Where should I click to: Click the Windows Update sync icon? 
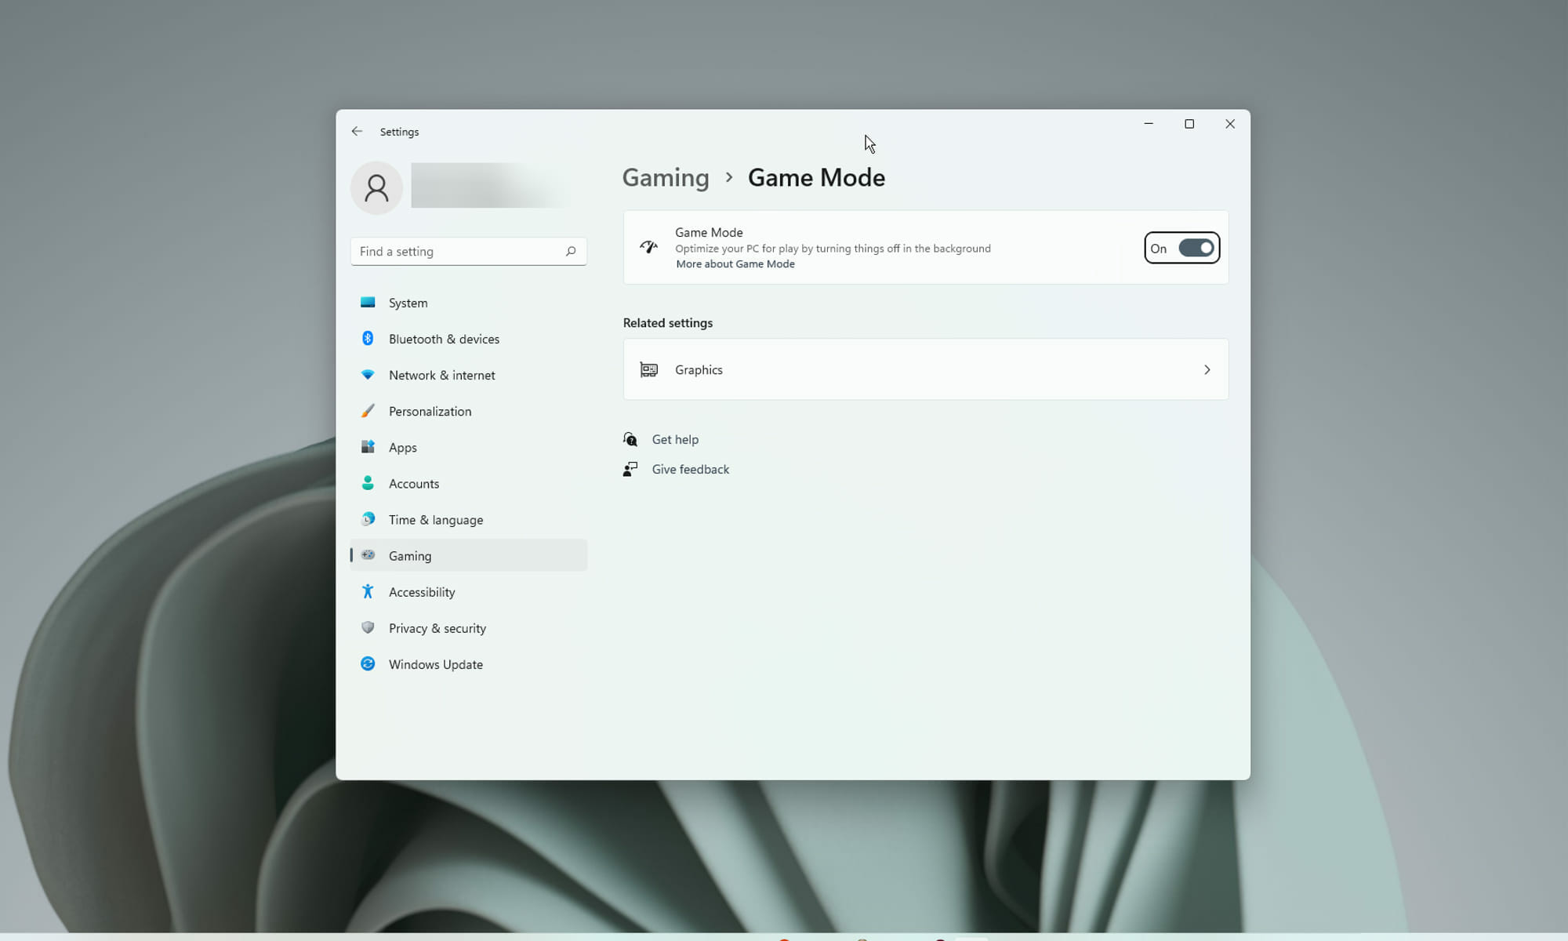pyautogui.click(x=368, y=663)
